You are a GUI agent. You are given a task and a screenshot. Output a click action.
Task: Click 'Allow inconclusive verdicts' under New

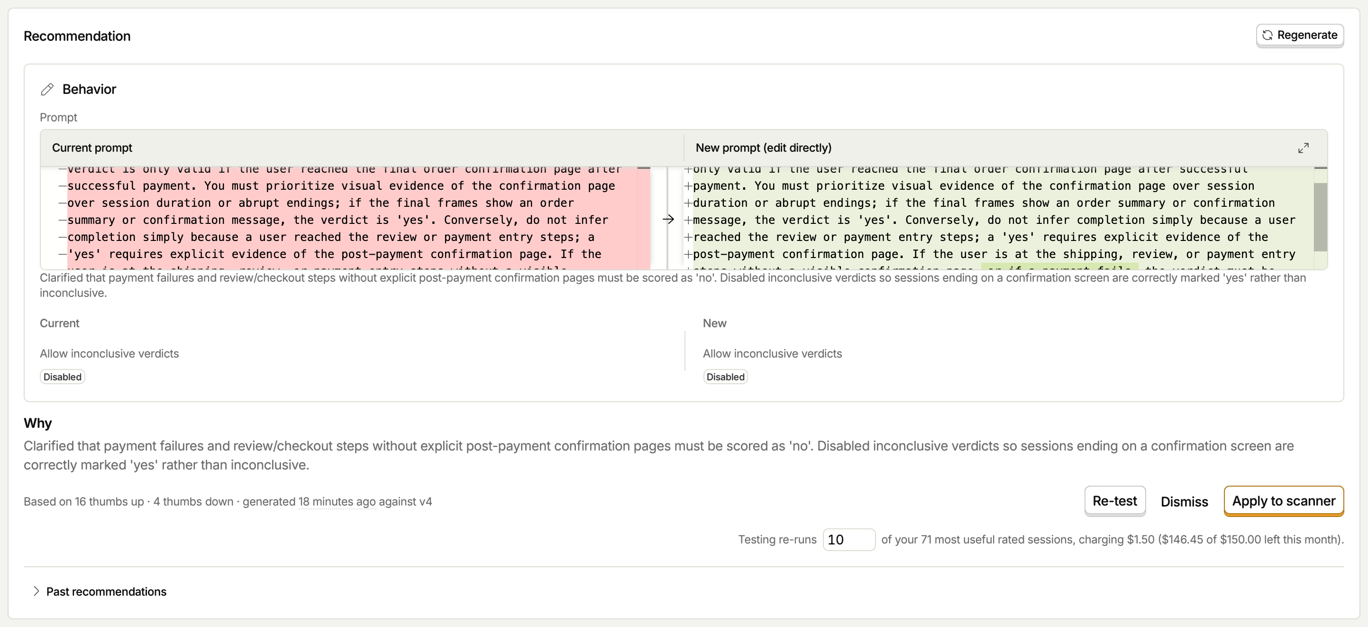(x=772, y=353)
